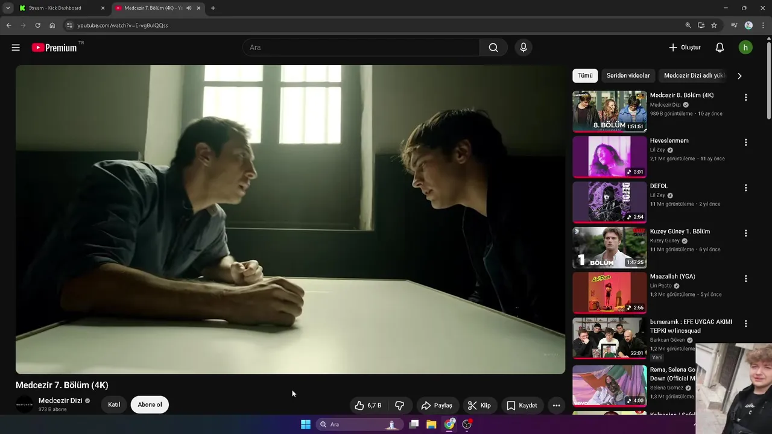This screenshot has width=772, height=434.
Task: Like the video with thumbs up
Action: pyautogui.click(x=368, y=406)
